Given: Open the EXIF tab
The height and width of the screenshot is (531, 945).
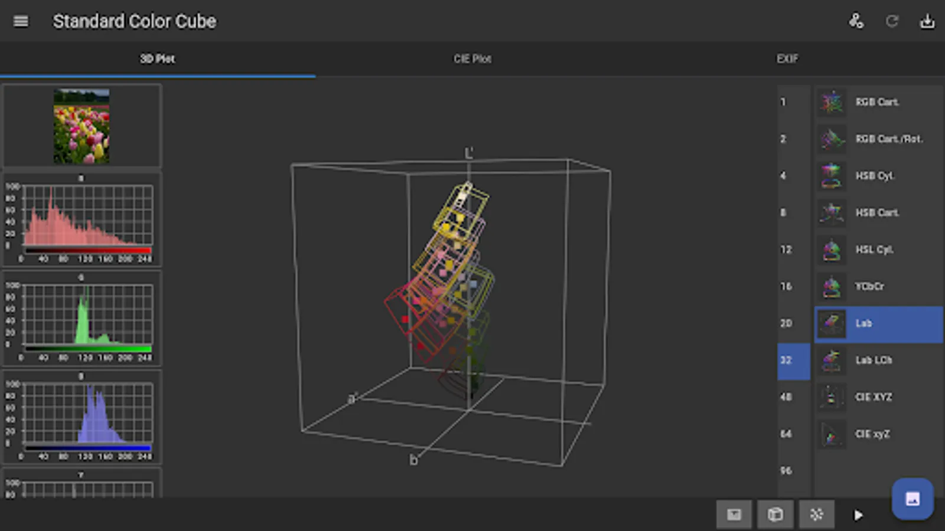Looking at the screenshot, I should 787,59.
